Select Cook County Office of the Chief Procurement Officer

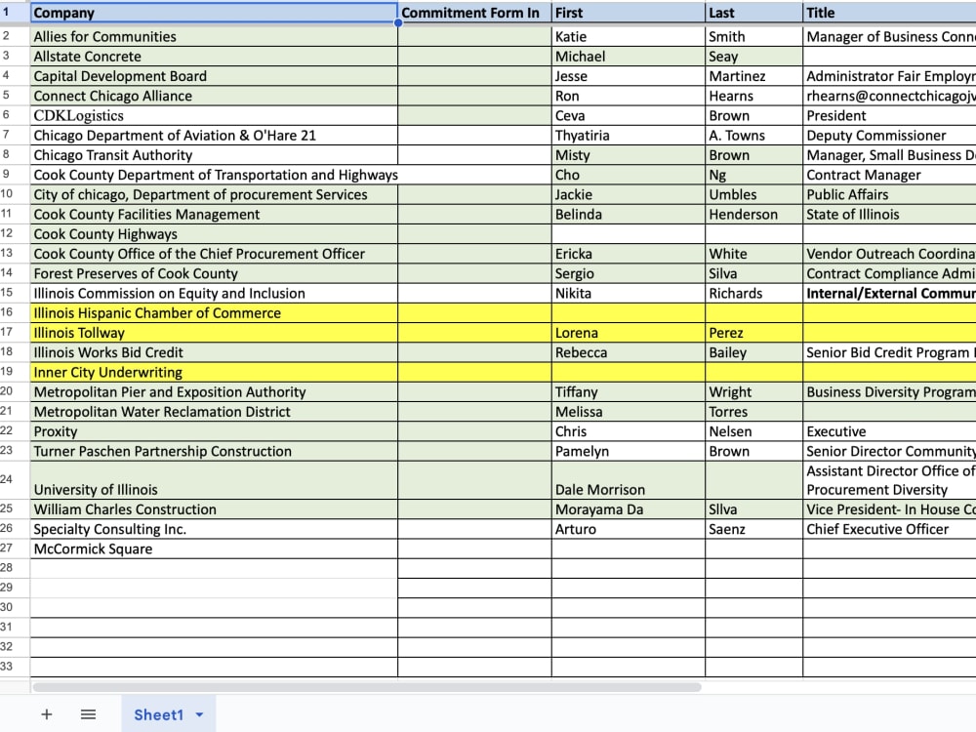click(x=214, y=254)
